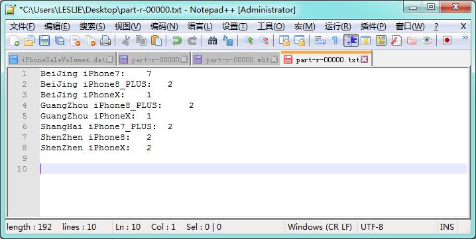Click the Close All documents toolbar icon

tap(90, 40)
